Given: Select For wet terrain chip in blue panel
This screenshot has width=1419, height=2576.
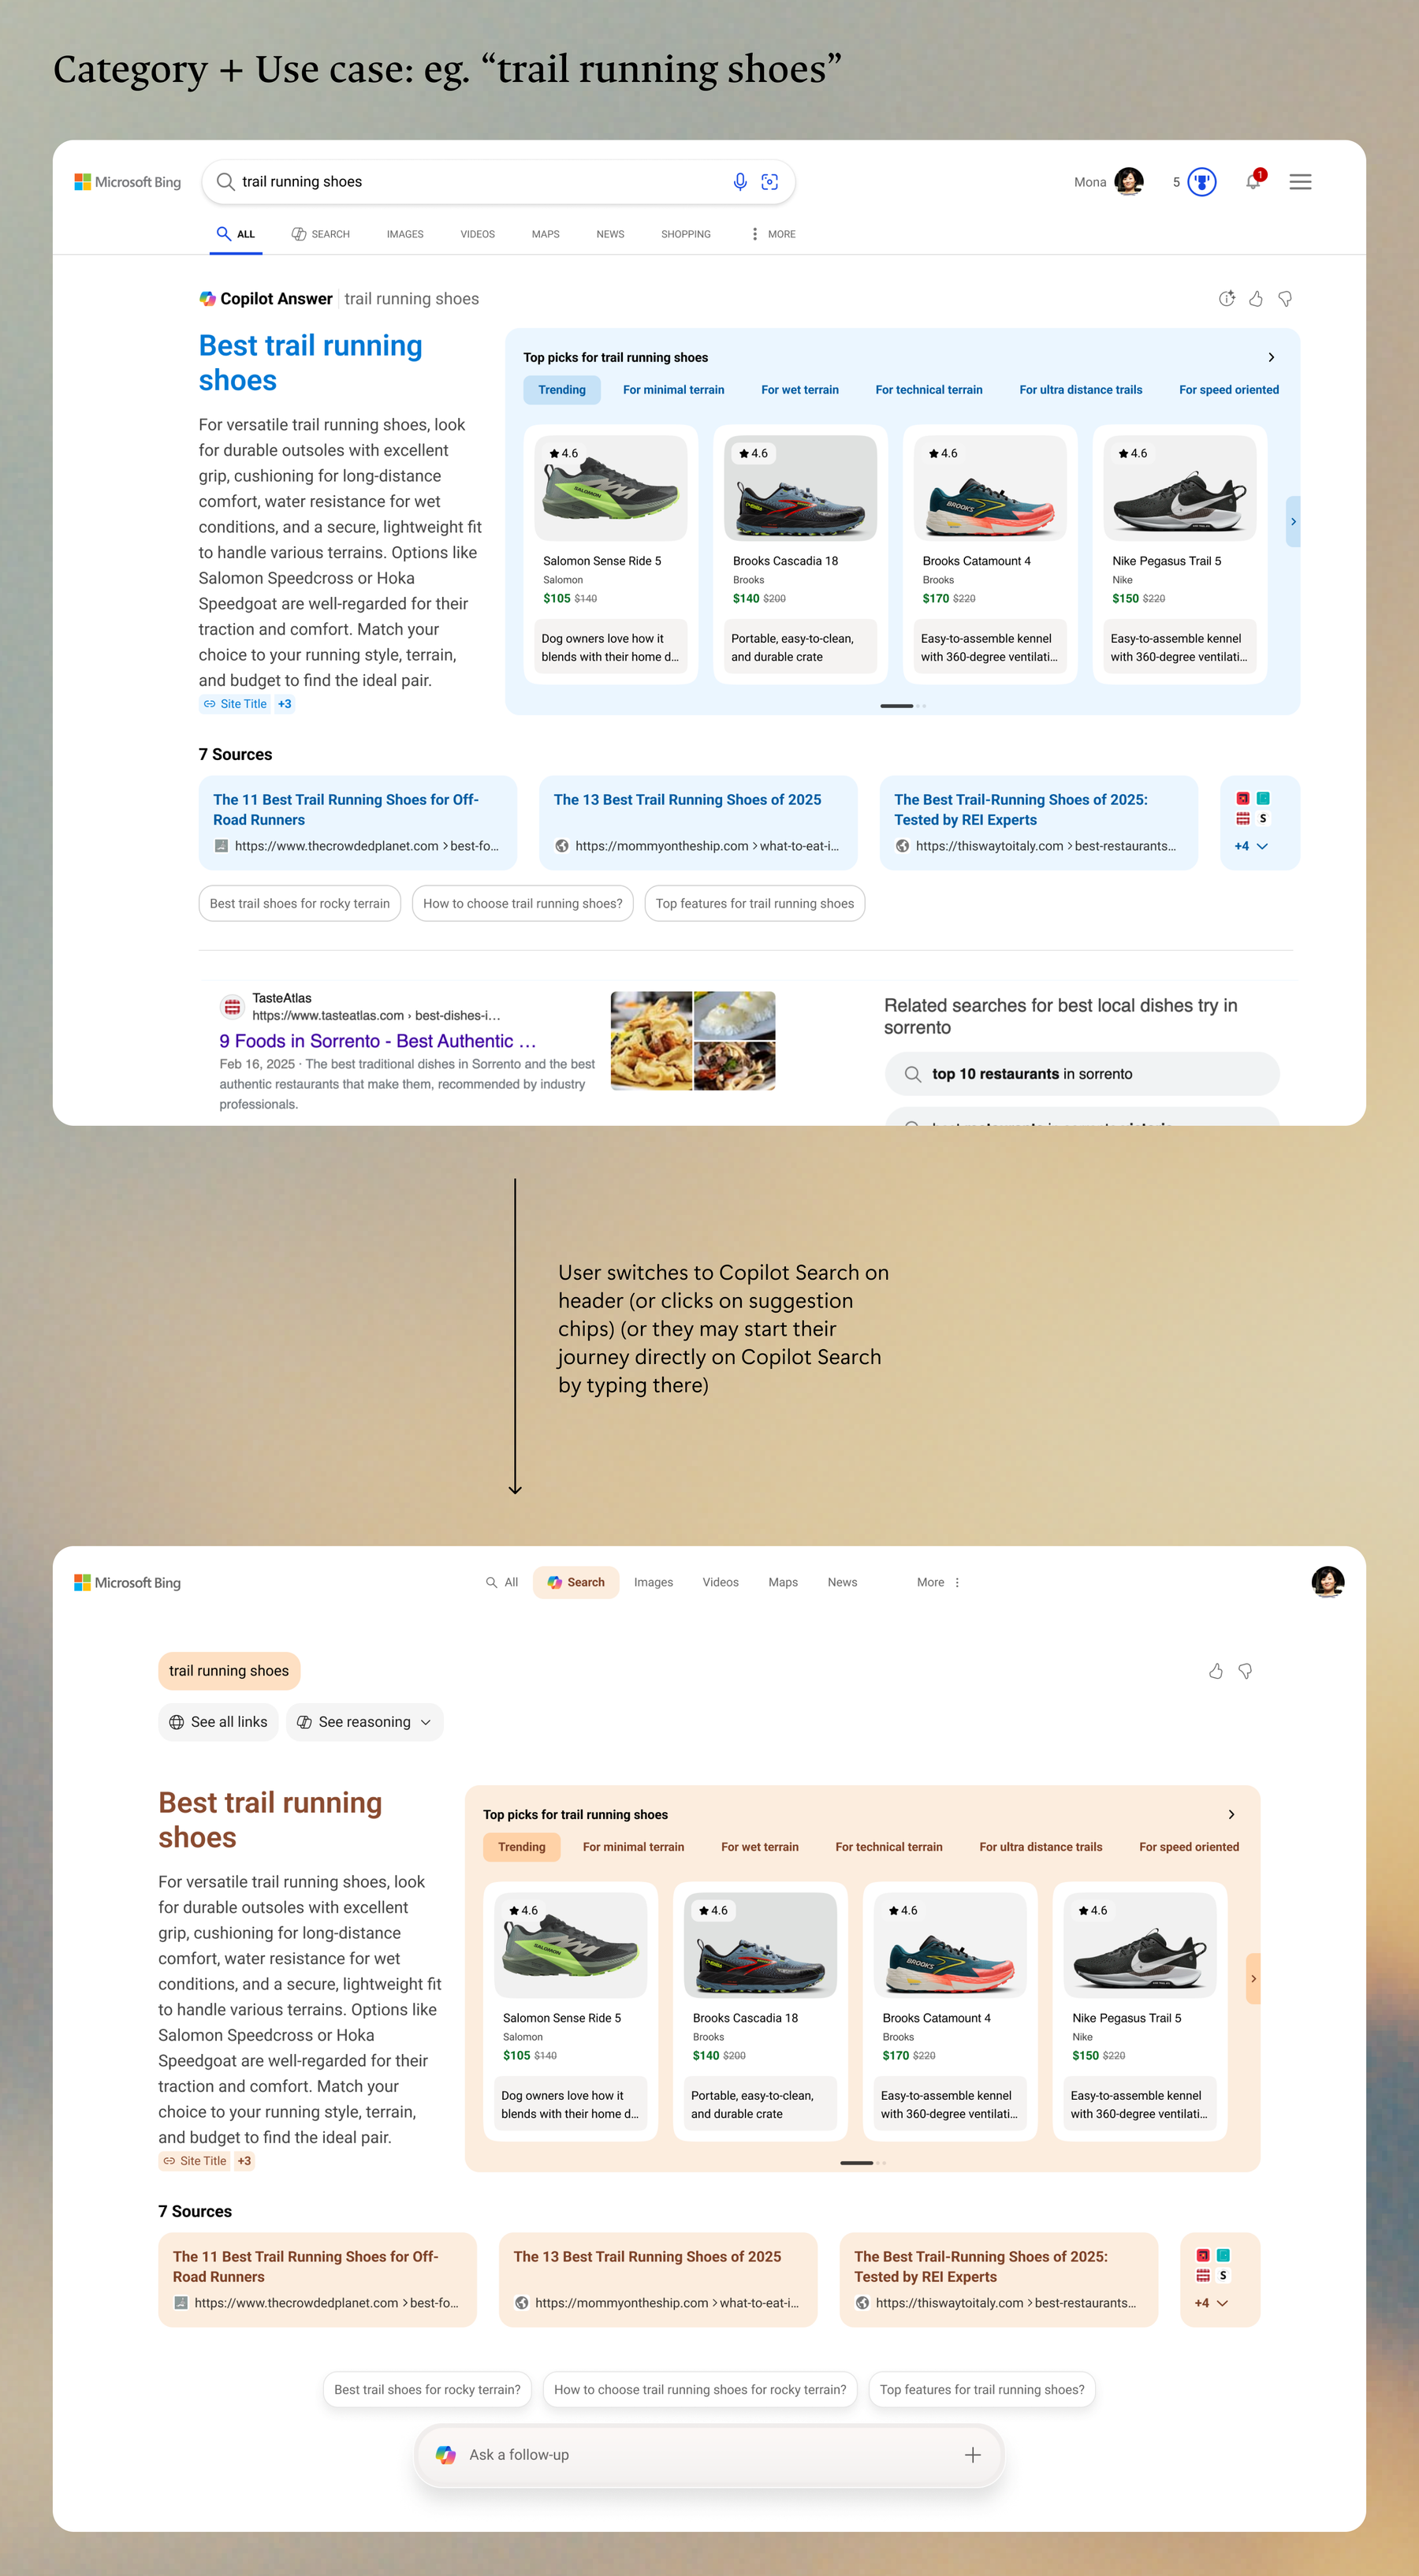Looking at the screenshot, I should (800, 390).
